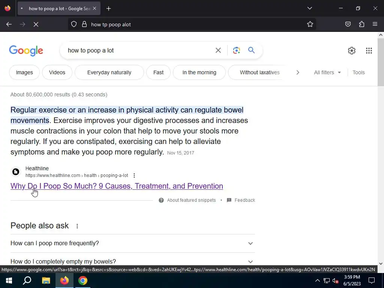Open the list all tabs dropdown arrow
This screenshot has width=384, height=288.
tap(309, 8)
